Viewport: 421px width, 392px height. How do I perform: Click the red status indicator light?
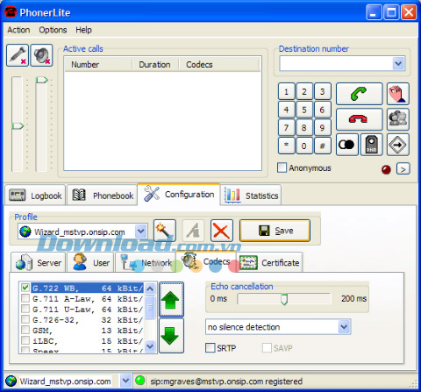(x=386, y=169)
